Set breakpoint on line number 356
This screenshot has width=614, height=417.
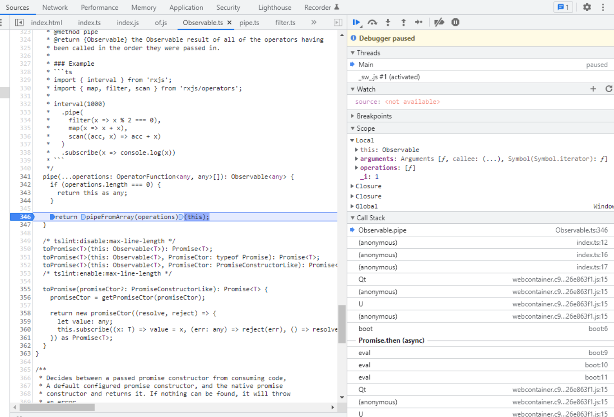coord(25,298)
